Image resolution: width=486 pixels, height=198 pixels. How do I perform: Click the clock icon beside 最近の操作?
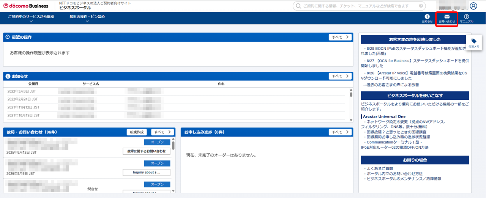point(8,37)
